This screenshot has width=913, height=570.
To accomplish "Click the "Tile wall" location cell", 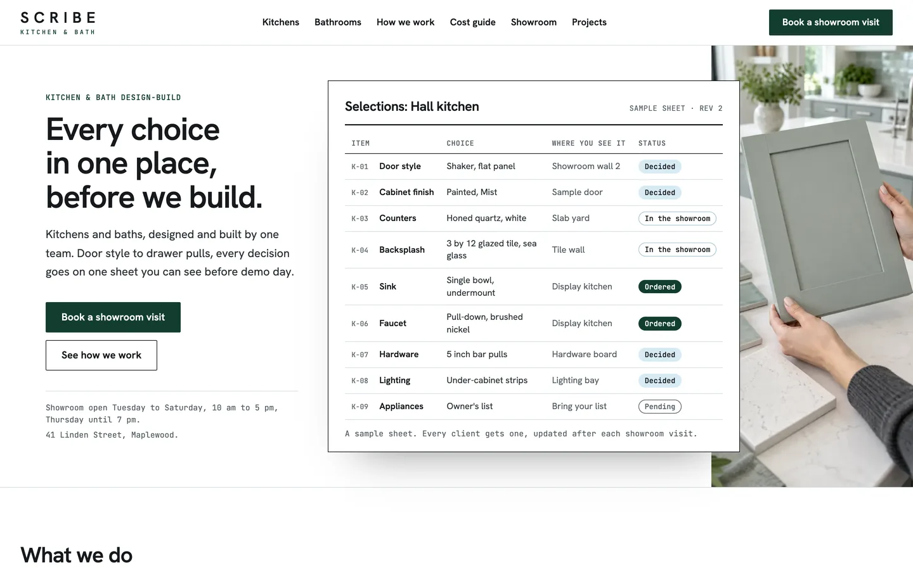I will (568, 250).
